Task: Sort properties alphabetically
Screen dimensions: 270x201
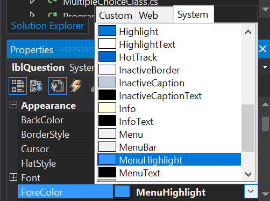Action: point(36,86)
